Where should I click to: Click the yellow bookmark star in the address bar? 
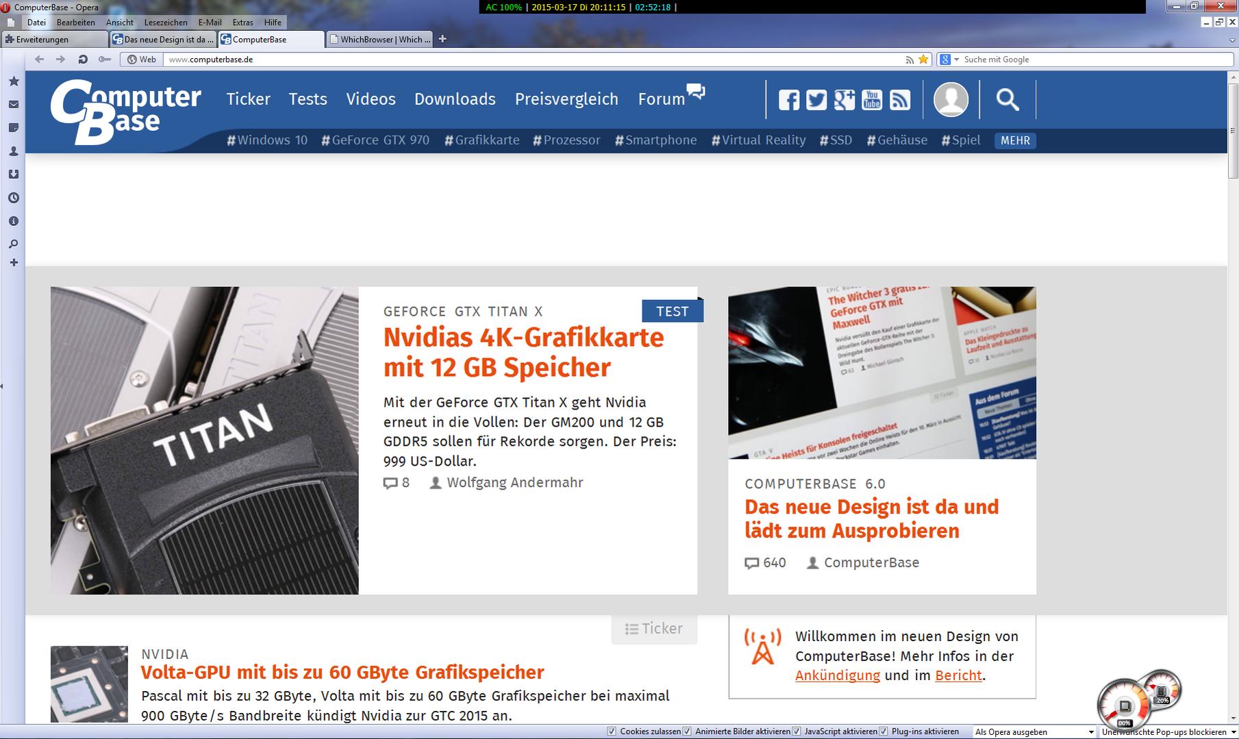(923, 60)
